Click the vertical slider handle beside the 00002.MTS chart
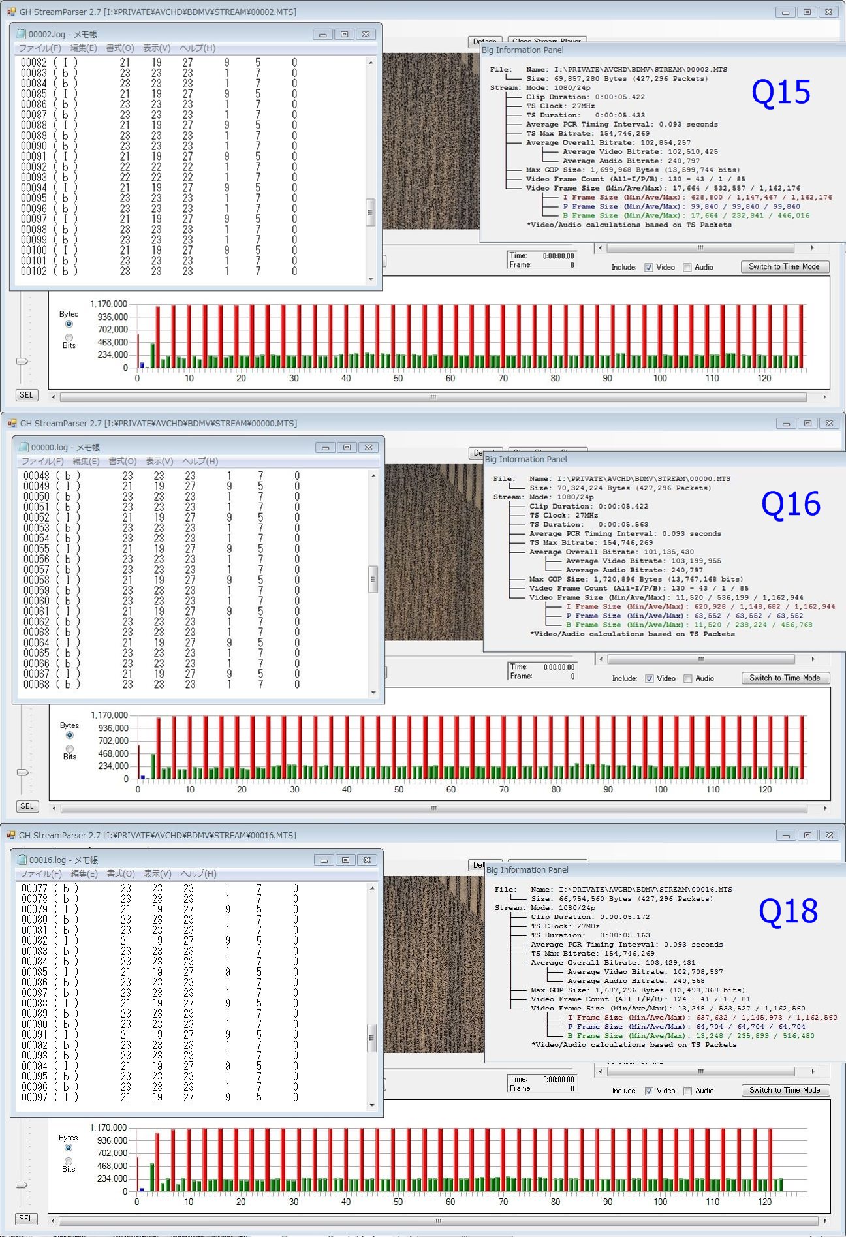 click(x=22, y=360)
